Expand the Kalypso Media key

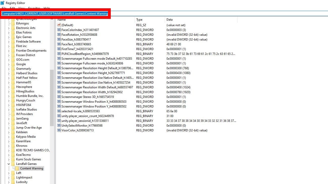pos(9,137)
